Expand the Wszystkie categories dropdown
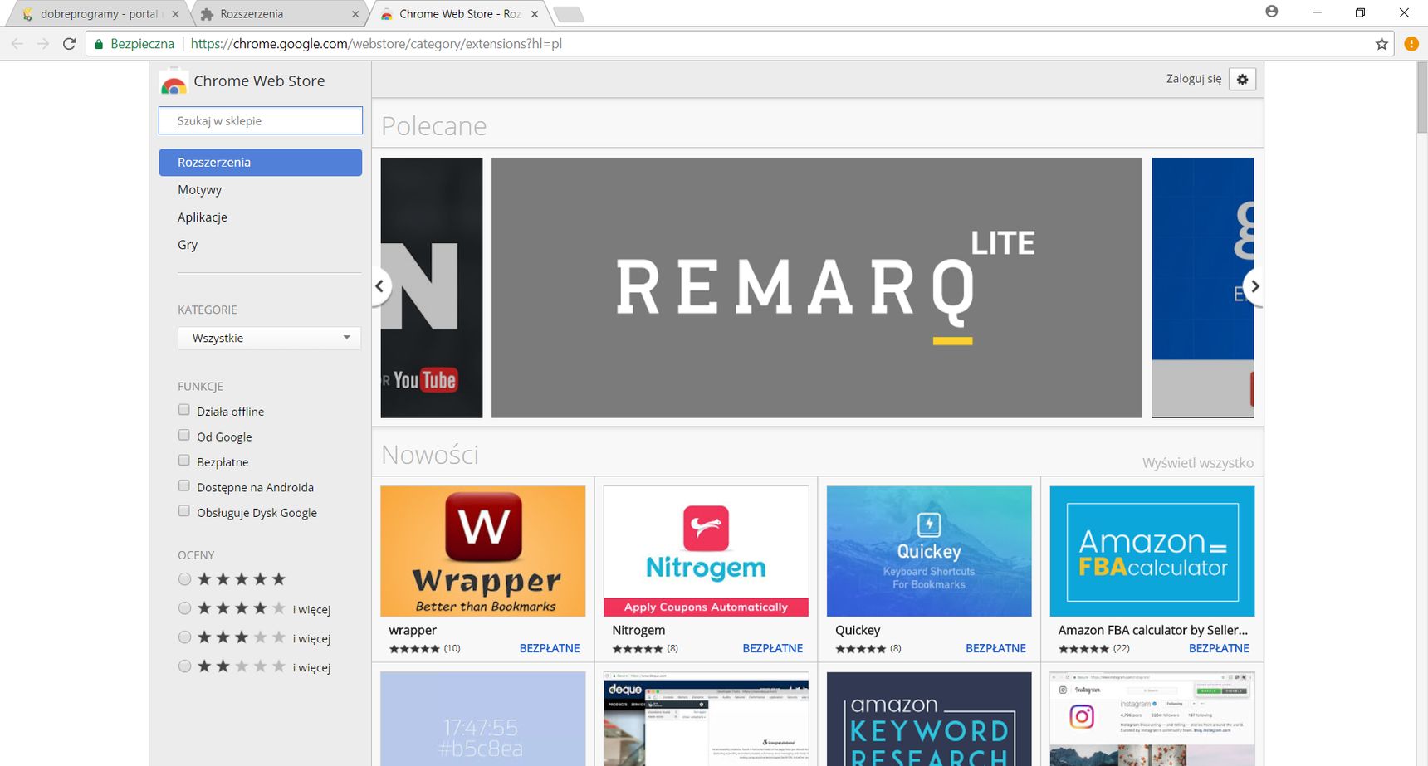 (x=269, y=338)
